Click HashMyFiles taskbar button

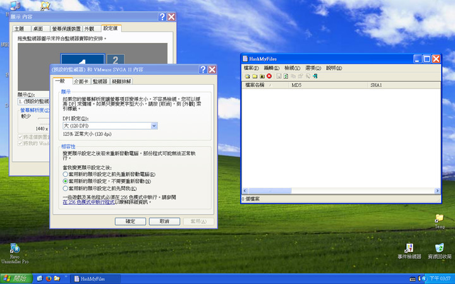click(x=95, y=279)
